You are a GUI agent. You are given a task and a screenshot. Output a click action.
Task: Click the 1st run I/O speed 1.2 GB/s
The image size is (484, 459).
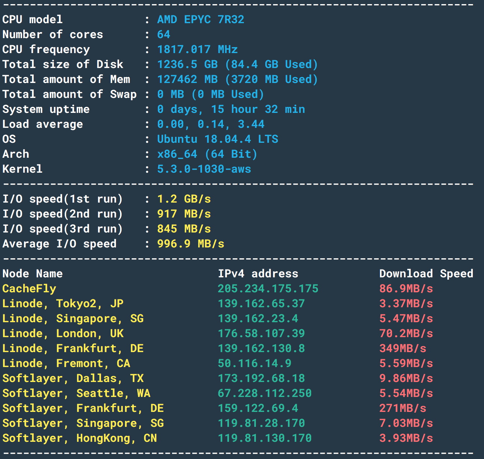[184, 199]
